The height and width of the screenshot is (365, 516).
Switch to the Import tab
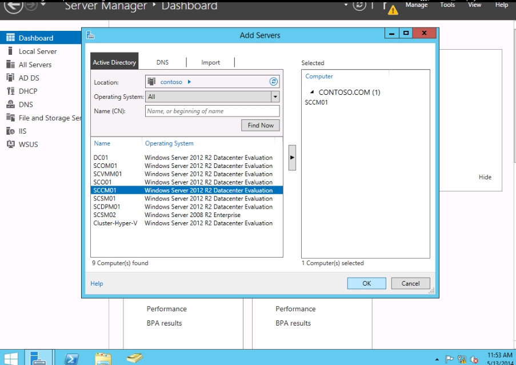click(x=210, y=62)
